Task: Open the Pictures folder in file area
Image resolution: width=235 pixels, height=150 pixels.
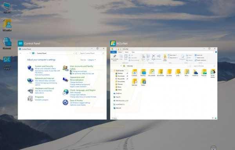Action: (204, 73)
